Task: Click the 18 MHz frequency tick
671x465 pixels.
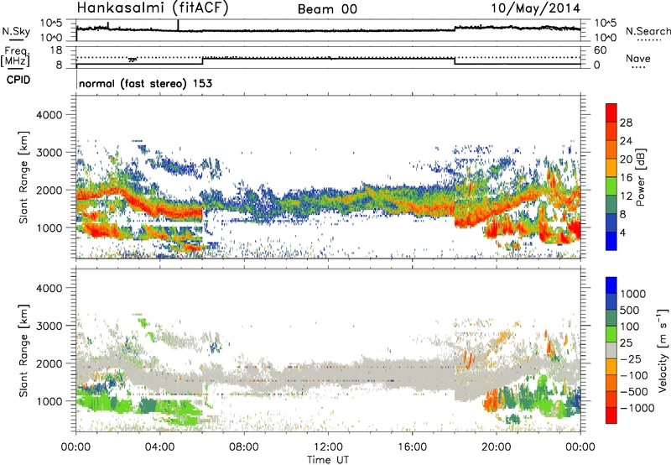Action: [x=56, y=50]
